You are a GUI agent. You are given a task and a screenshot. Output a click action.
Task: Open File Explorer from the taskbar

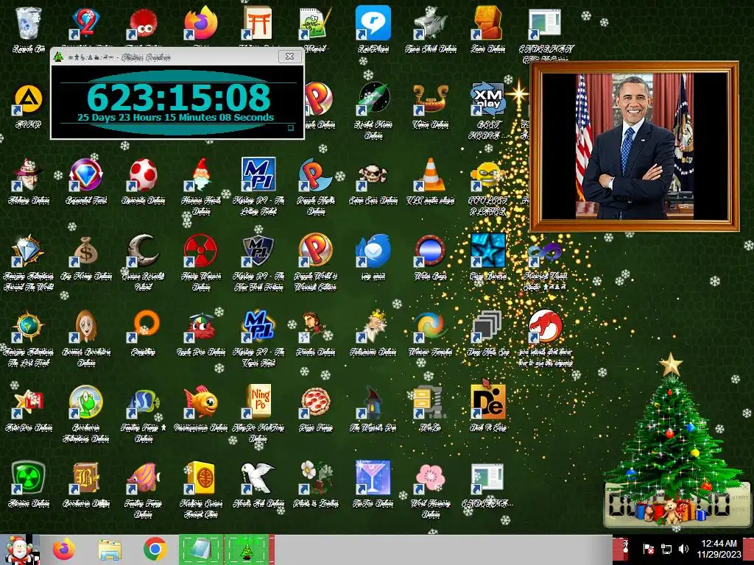point(110,549)
